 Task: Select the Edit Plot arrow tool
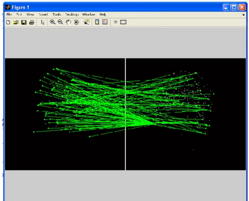click(42, 22)
